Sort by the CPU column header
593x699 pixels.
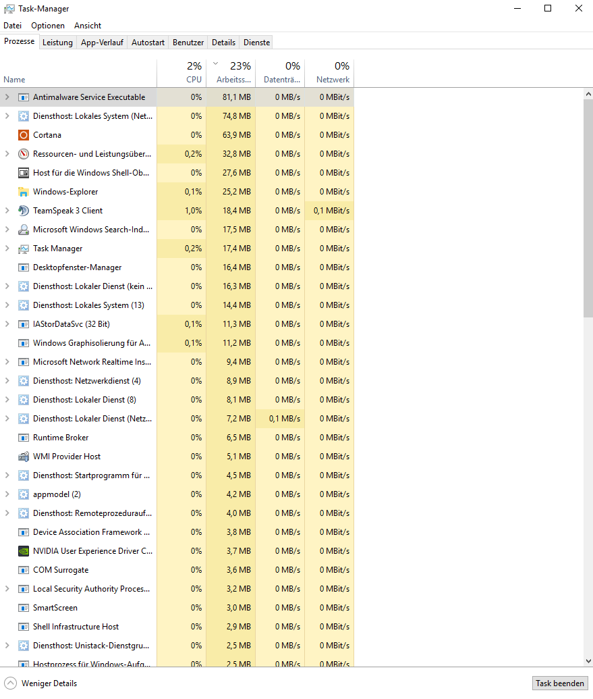pyautogui.click(x=181, y=73)
